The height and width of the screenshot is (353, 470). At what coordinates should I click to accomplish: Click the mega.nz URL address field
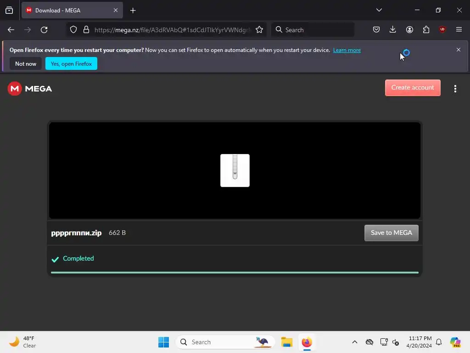click(x=173, y=30)
